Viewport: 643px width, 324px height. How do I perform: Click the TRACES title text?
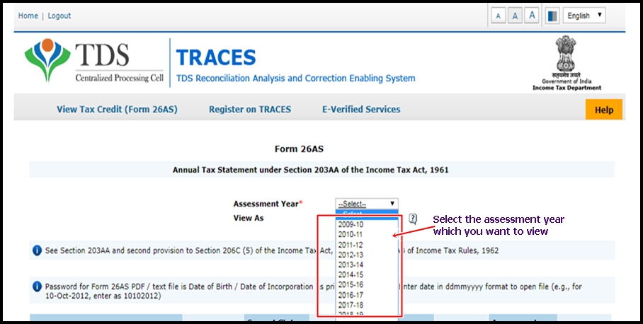[x=216, y=57]
